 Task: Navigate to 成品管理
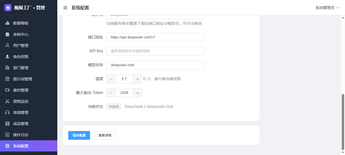click(x=29, y=124)
